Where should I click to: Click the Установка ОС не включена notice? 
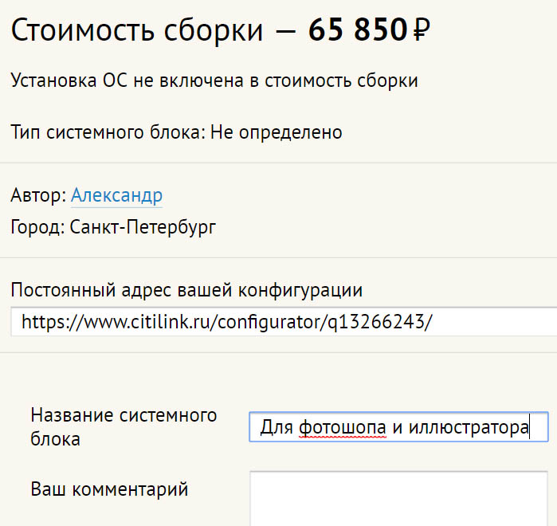(x=214, y=80)
